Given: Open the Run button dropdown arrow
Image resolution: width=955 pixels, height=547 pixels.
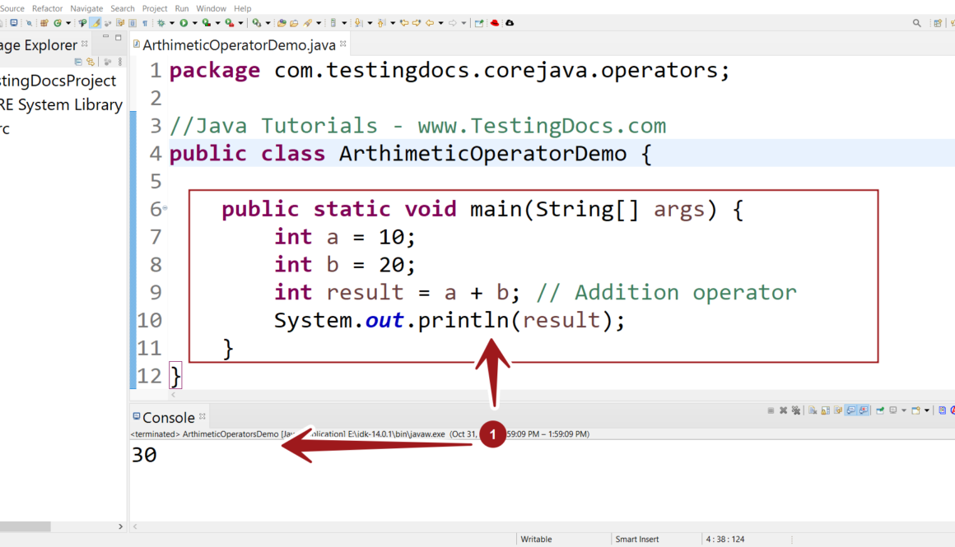Looking at the screenshot, I should [x=193, y=23].
